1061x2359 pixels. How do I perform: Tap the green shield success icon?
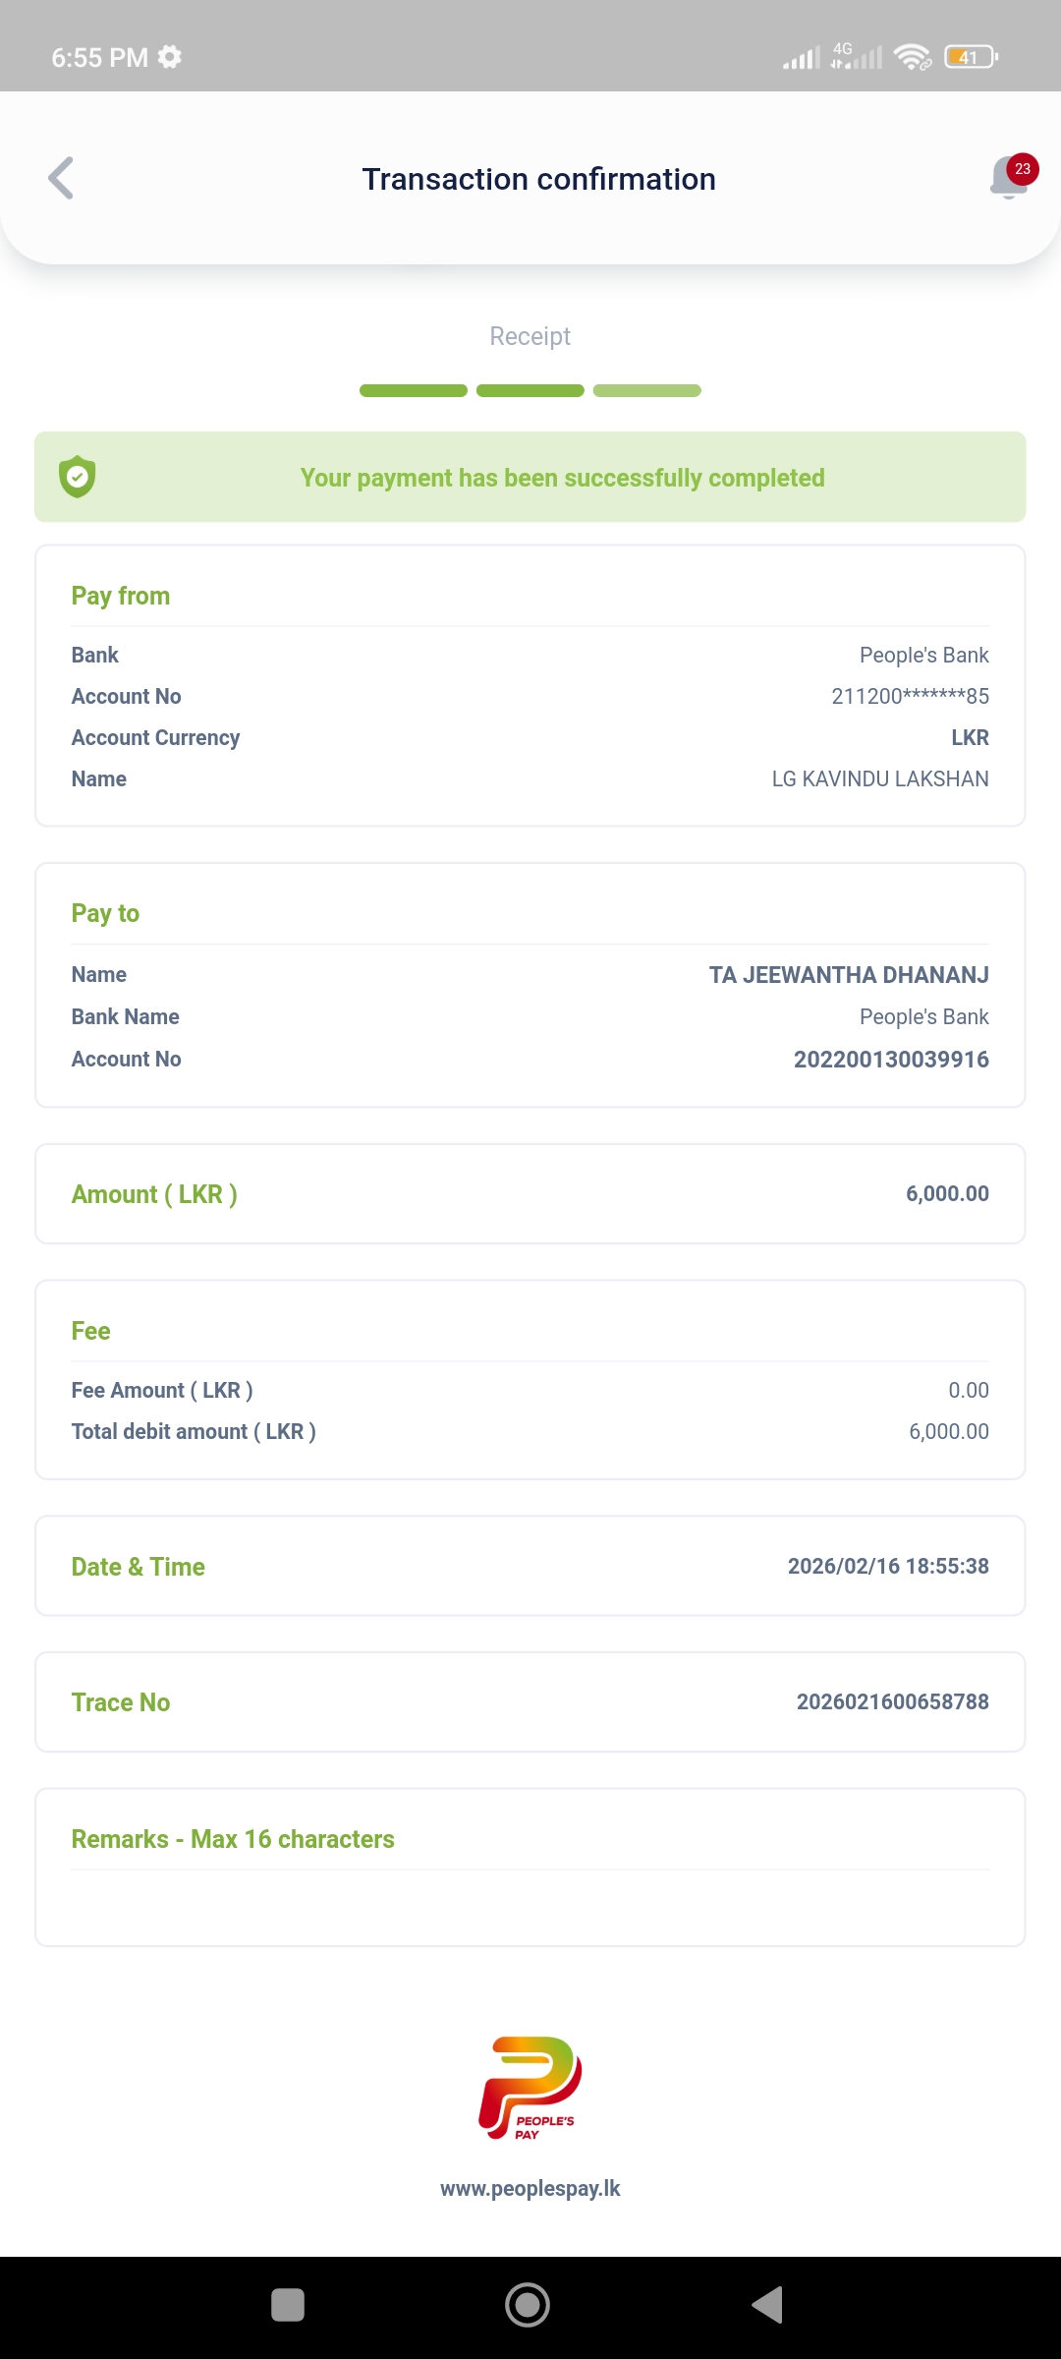[78, 478]
